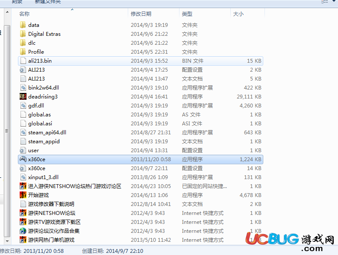Viewport: 338px width, 255px height.
Task: Click the 新建文件夹 toolbar button
Action: pos(48,2)
